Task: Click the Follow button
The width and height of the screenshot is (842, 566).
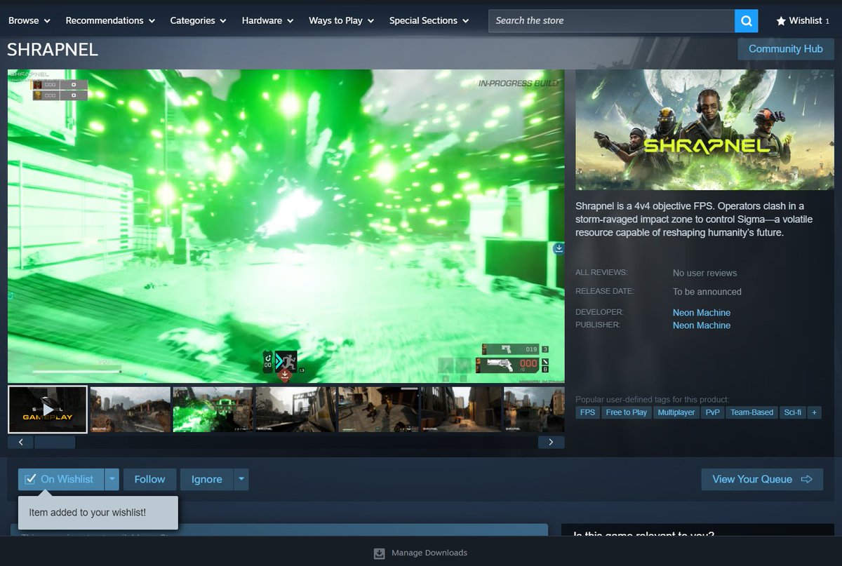Action: coord(149,479)
